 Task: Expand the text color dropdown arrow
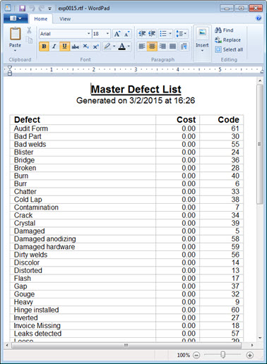(x=129, y=47)
